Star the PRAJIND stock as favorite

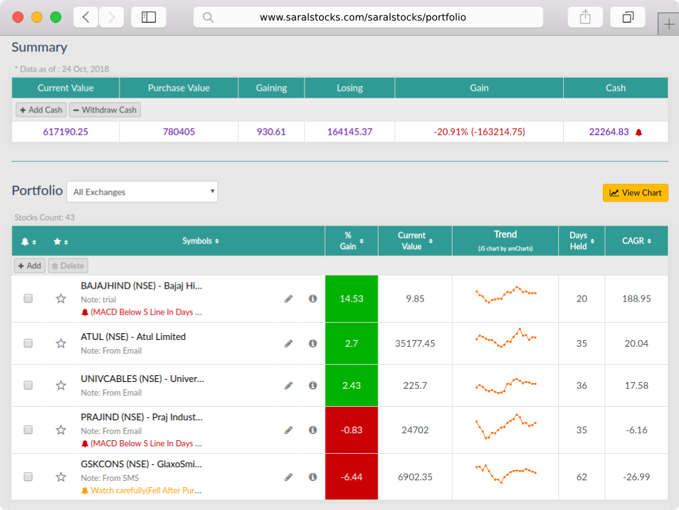click(61, 430)
